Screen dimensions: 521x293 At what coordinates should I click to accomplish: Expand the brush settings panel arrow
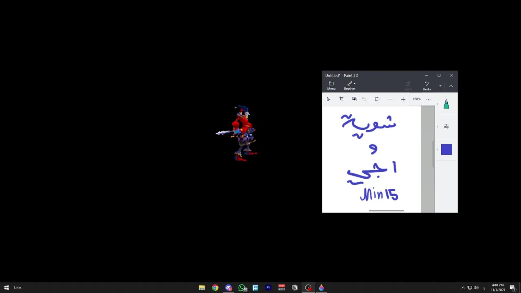click(x=438, y=127)
